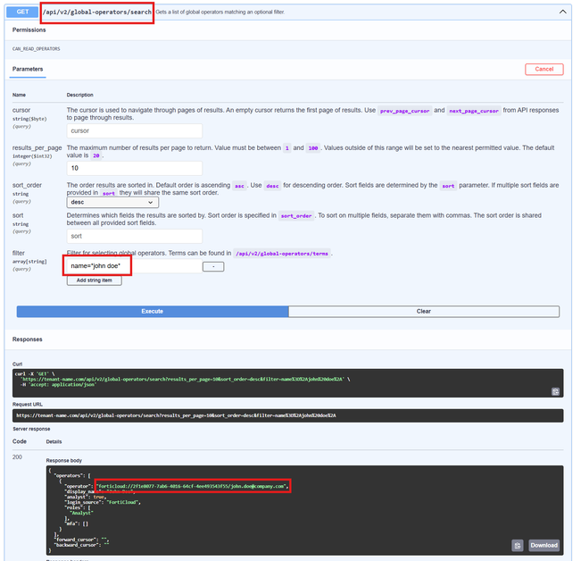Screen dimensions: 581x561
Task: Collapse the endpoint with the top chevron
Action: pos(562,12)
